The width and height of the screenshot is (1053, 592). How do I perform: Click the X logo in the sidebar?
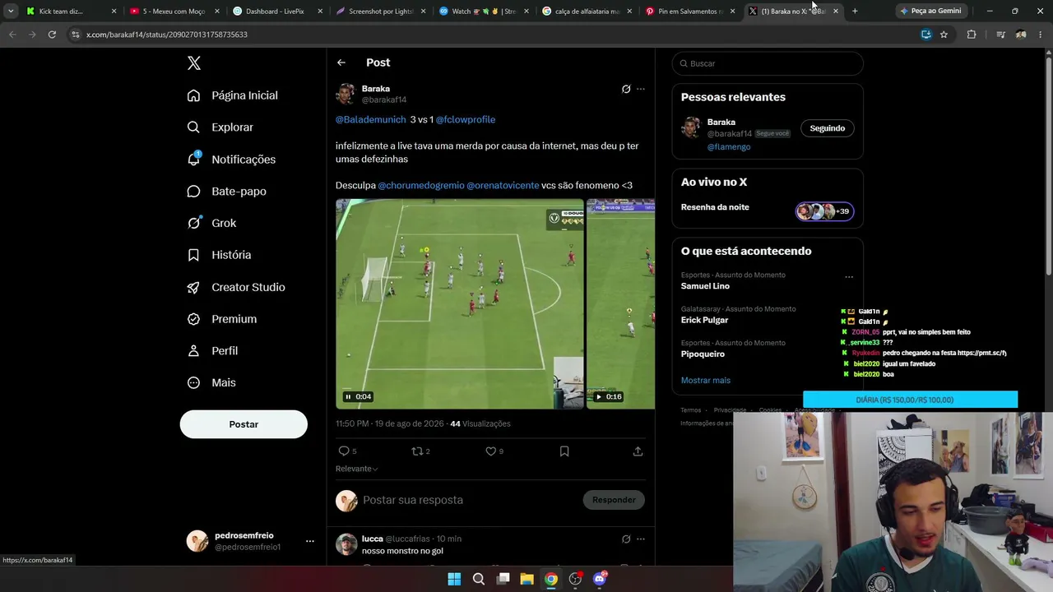(193, 63)
